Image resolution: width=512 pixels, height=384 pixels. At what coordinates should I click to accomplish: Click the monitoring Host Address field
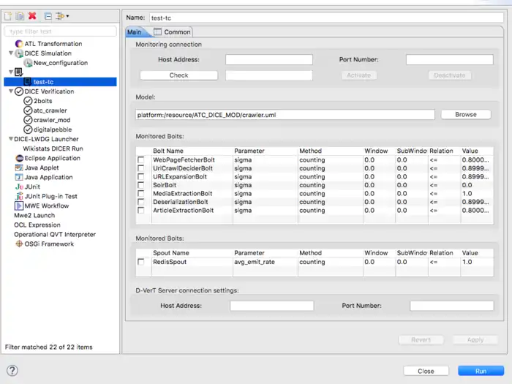click(x=268, y=59)
